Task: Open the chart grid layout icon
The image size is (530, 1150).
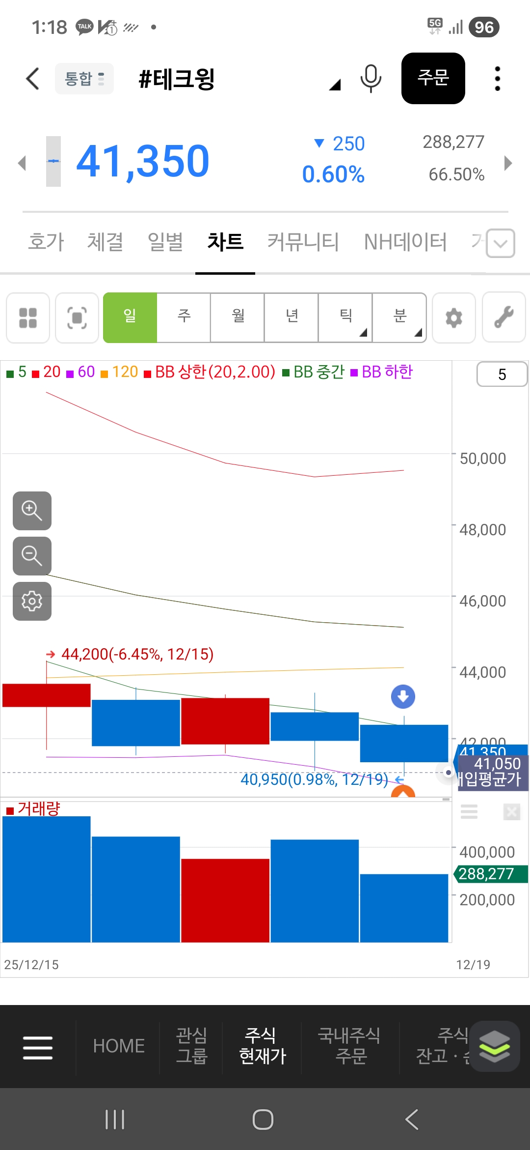Action: tap(28, 317)
